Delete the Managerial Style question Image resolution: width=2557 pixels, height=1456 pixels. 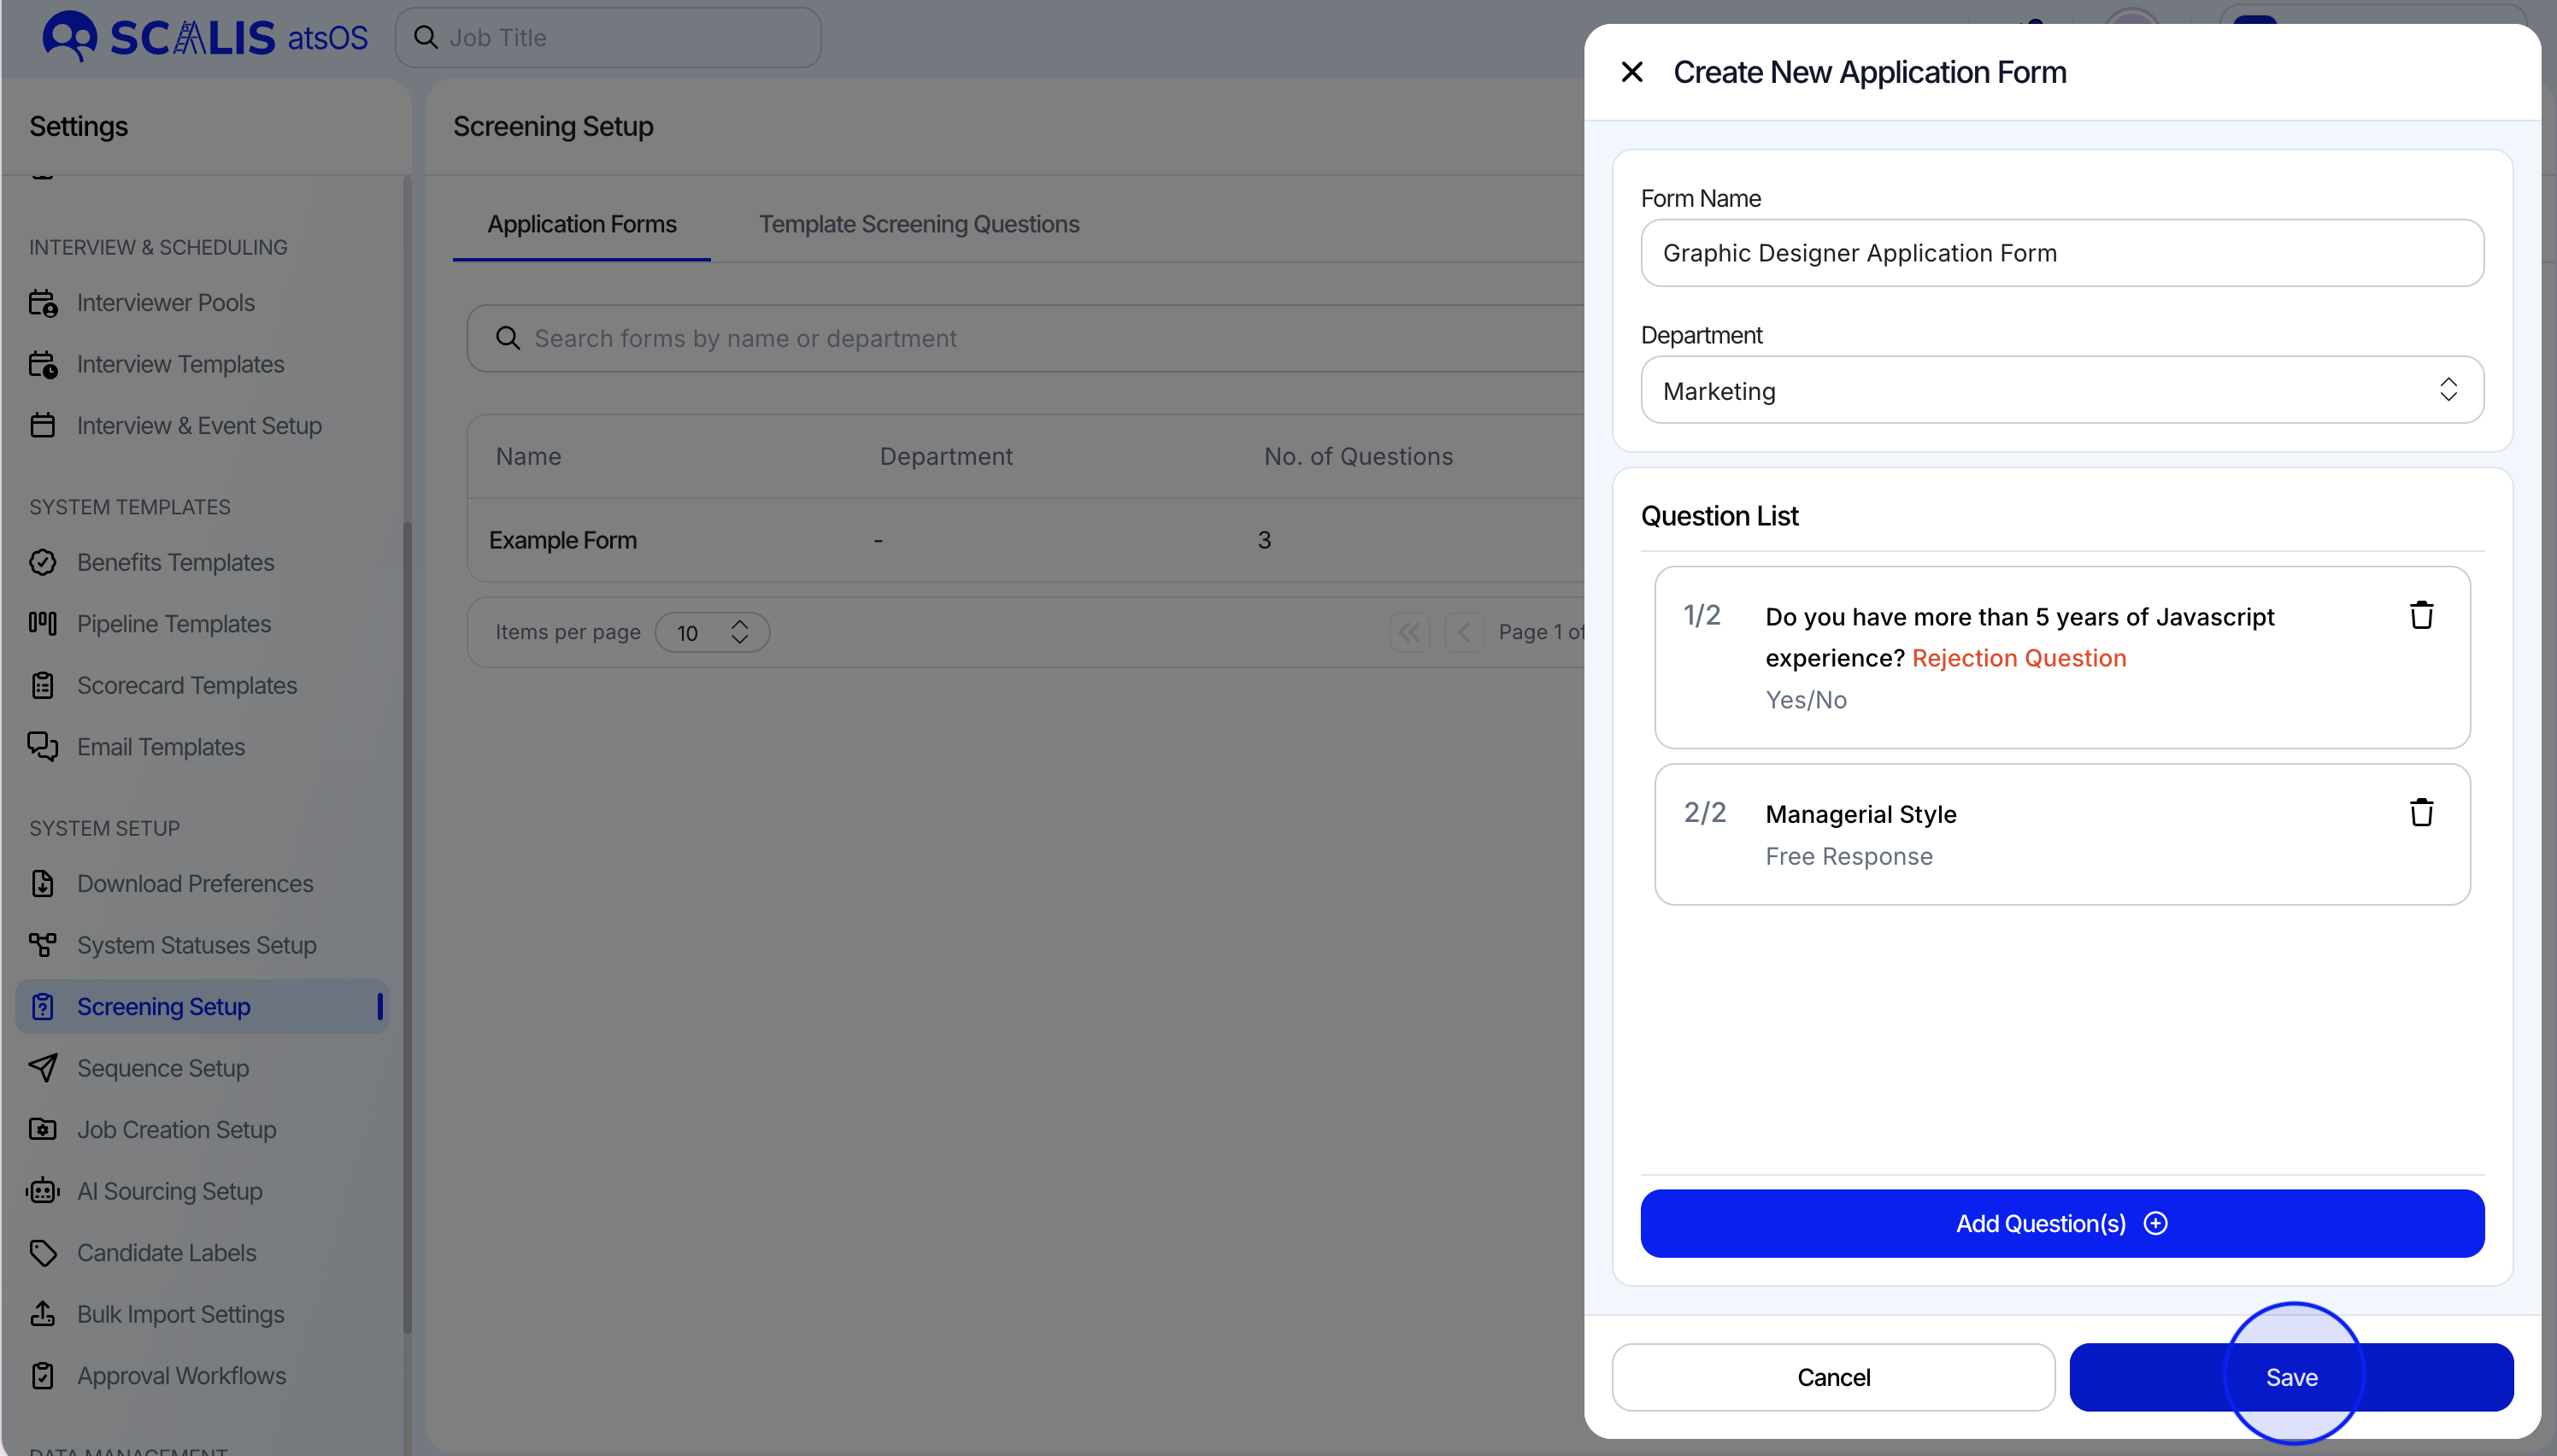point(2420,812)
